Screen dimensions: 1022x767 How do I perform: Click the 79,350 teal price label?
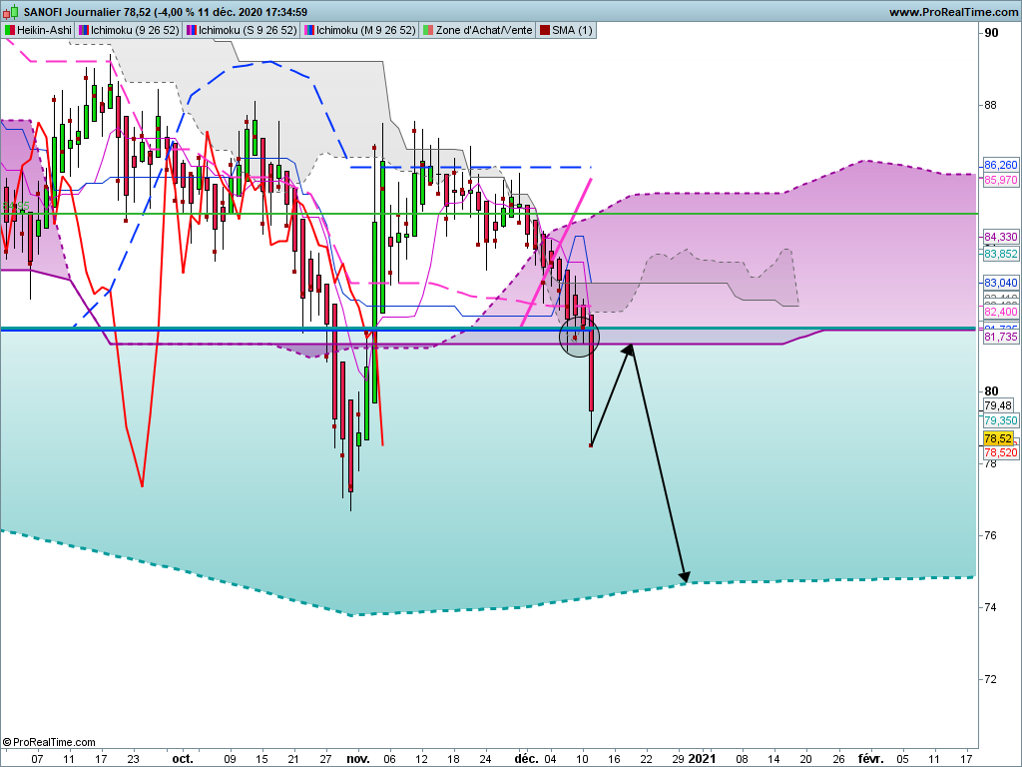click(x=1000, y=420)
